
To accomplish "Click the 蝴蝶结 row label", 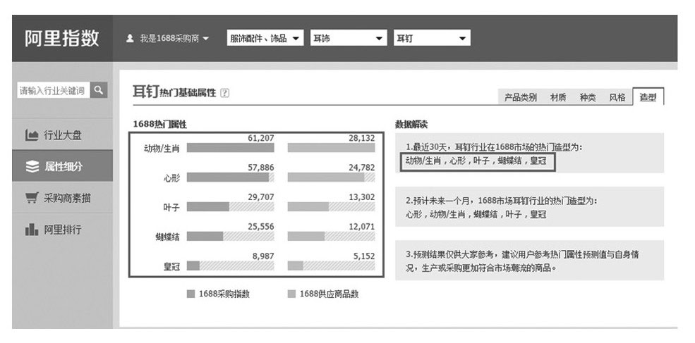I will click(167, 237).
